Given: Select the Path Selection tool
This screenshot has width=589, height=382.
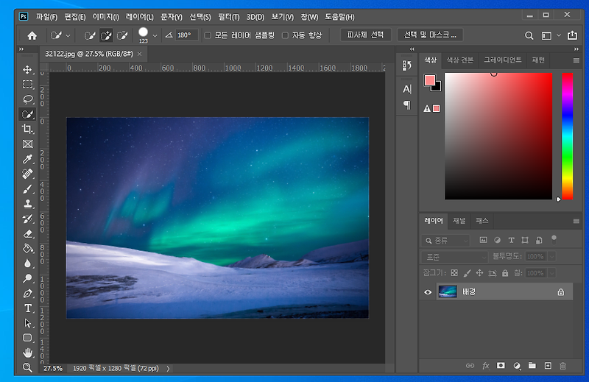Looking at the screenshot, I should coord(27,323).
